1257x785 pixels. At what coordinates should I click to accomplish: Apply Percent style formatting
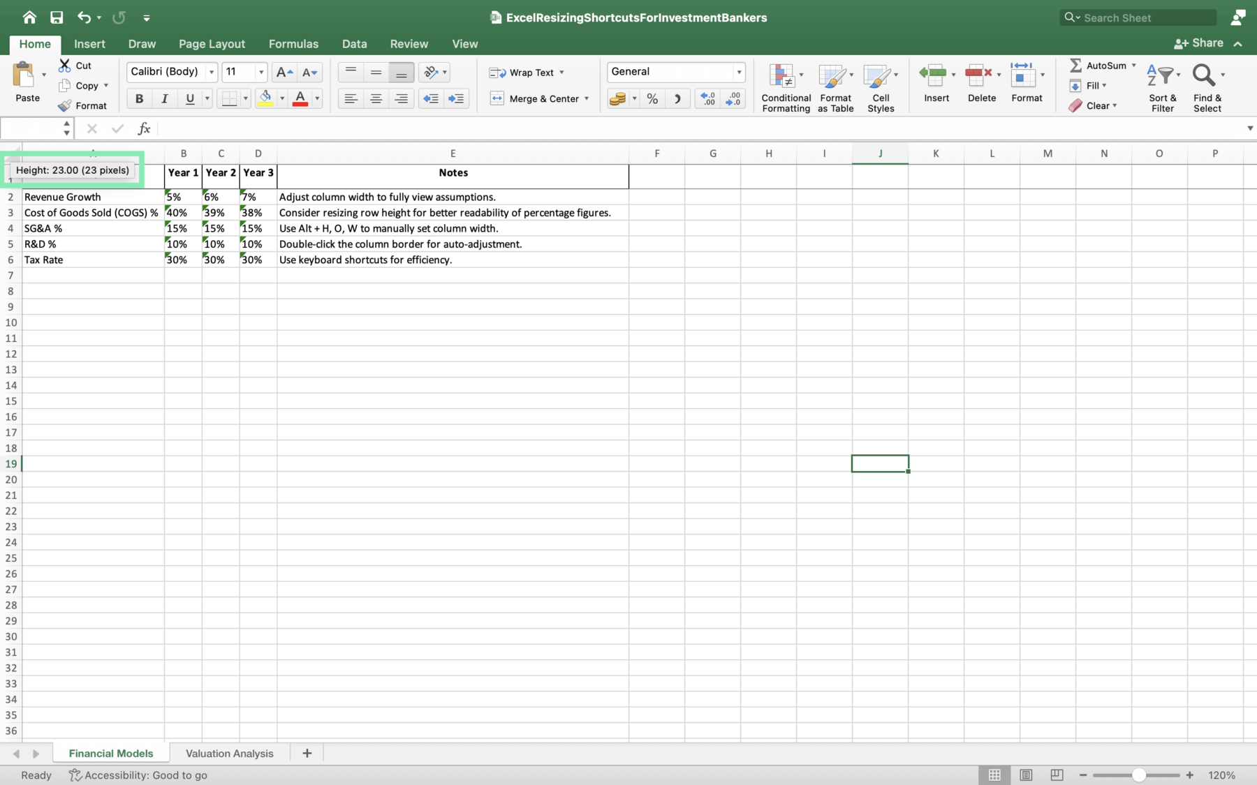(x=652, y=98)
